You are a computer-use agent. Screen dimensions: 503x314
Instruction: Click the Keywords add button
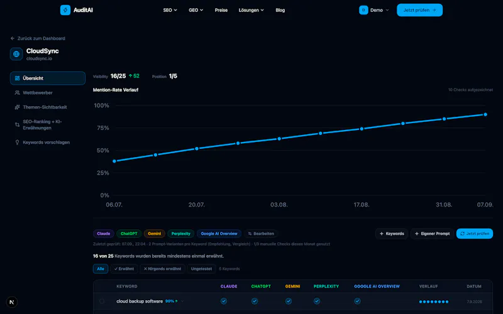pyautogui.click(x=392, y=234)
